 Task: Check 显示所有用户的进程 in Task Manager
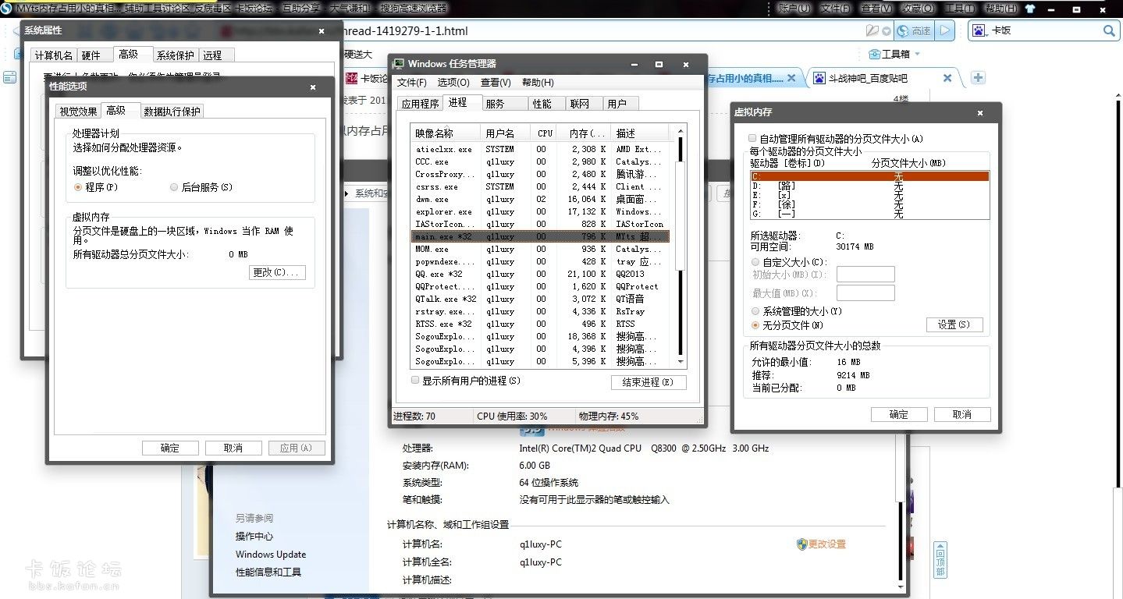tap(415, 380)
